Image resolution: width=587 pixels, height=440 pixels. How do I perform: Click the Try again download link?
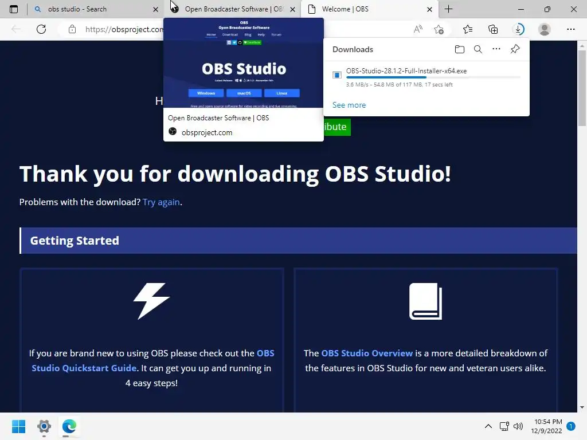tap(161, 202)
